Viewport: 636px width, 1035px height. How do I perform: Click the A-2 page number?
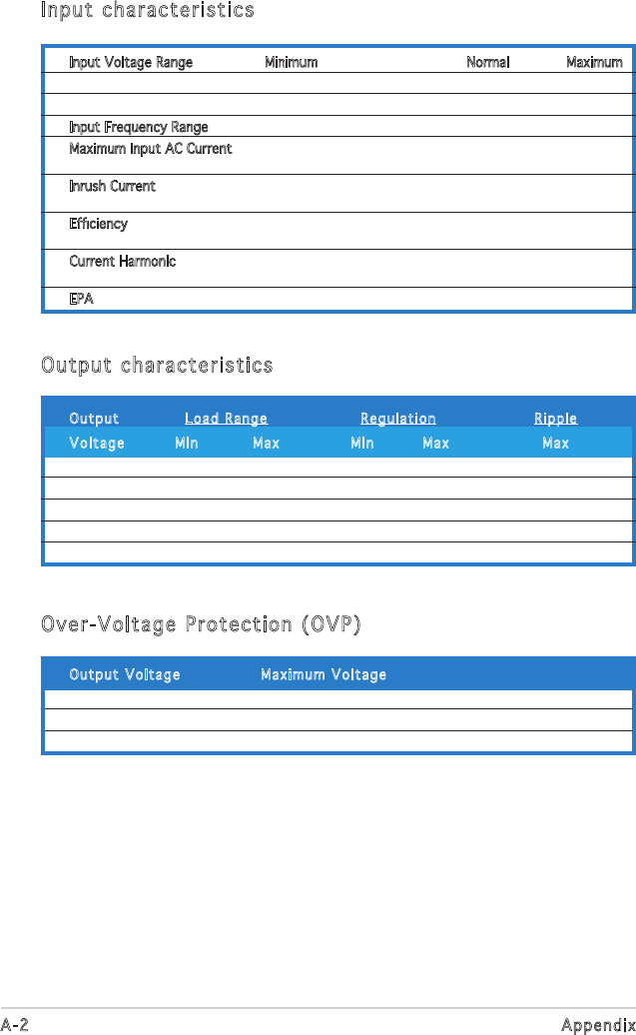[x=13, y=1025]
